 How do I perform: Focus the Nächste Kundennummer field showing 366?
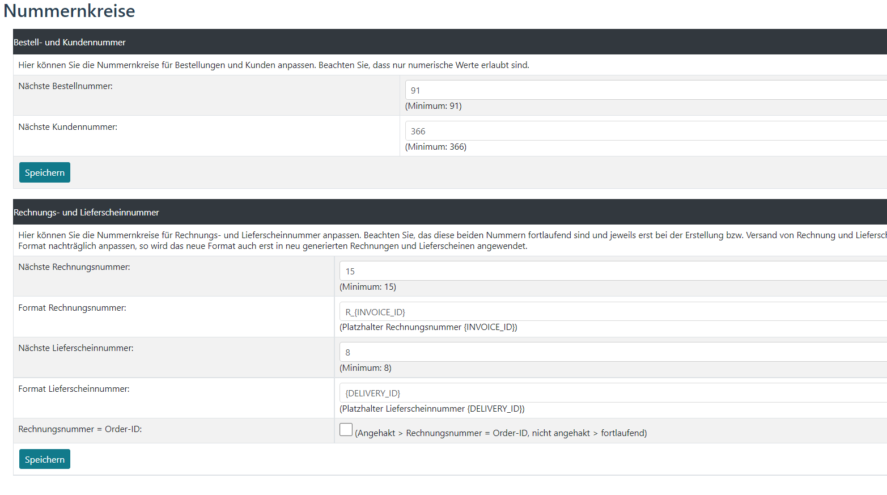point(645,131)
